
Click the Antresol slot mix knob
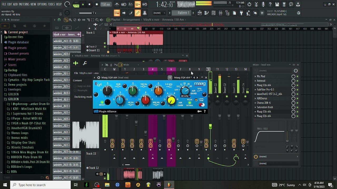[293, 81]
